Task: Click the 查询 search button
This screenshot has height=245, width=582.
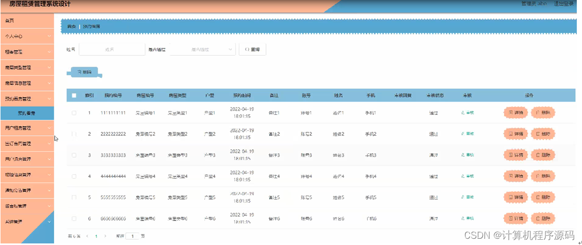Action: pos(252,50)
